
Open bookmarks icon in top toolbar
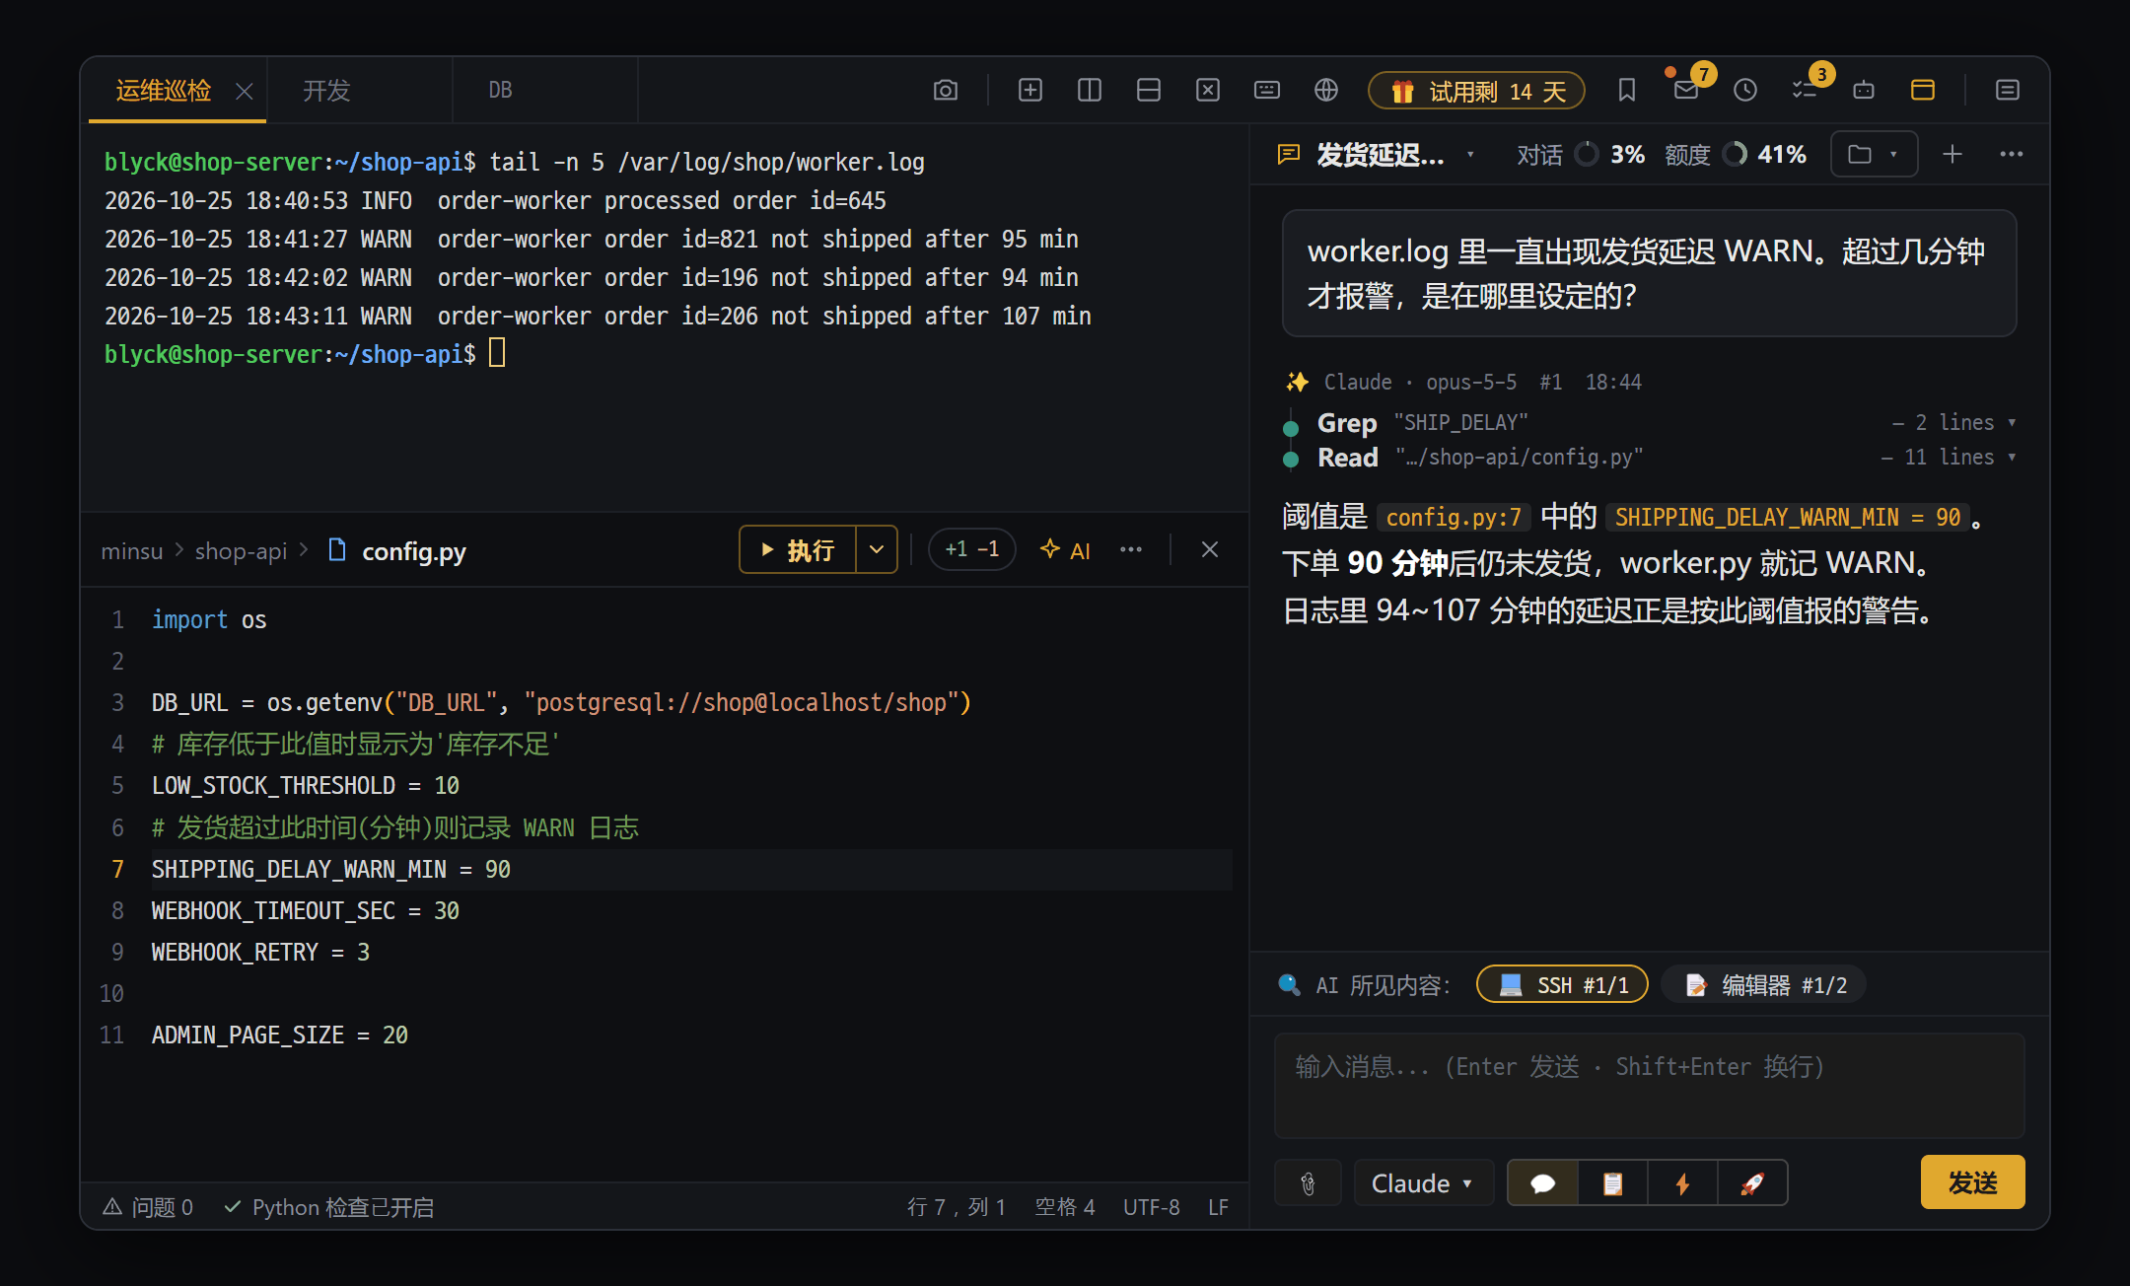point(1626,91)
